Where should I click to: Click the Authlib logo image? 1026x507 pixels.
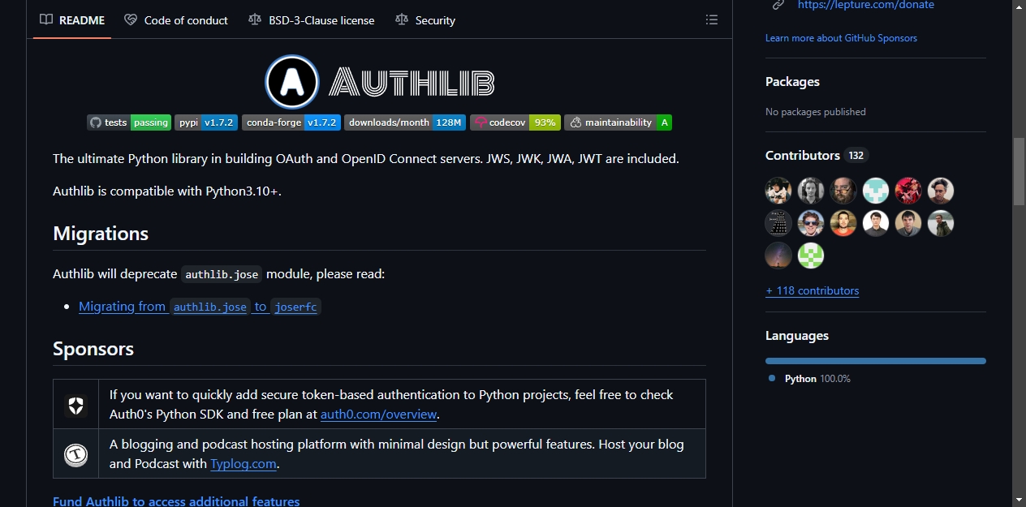click(380, 82)
